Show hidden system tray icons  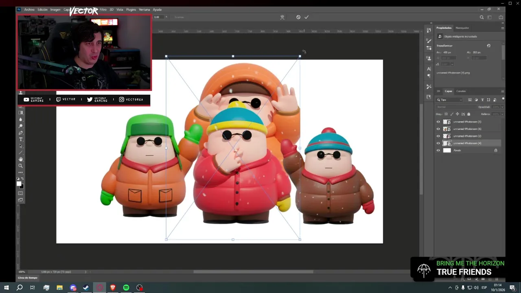click(x=450, y=288)
